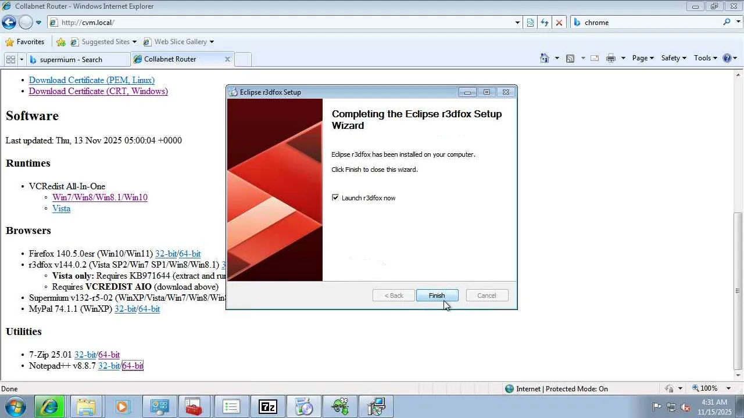
Task: Open the tab list dropdown arrow
Action: click(22, 59)
